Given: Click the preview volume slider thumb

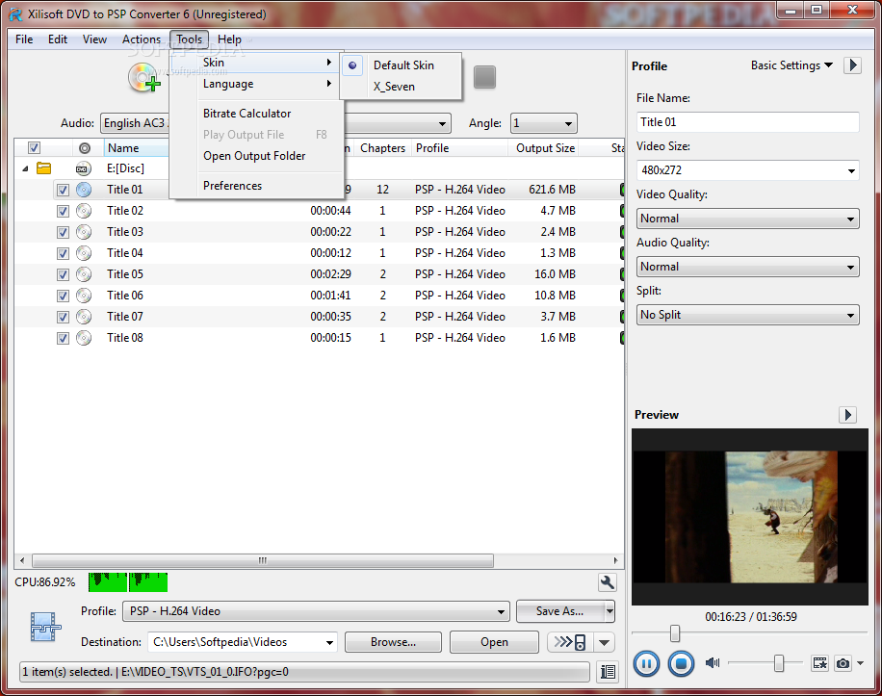Looking at the screenshot, I should point(779,663).
